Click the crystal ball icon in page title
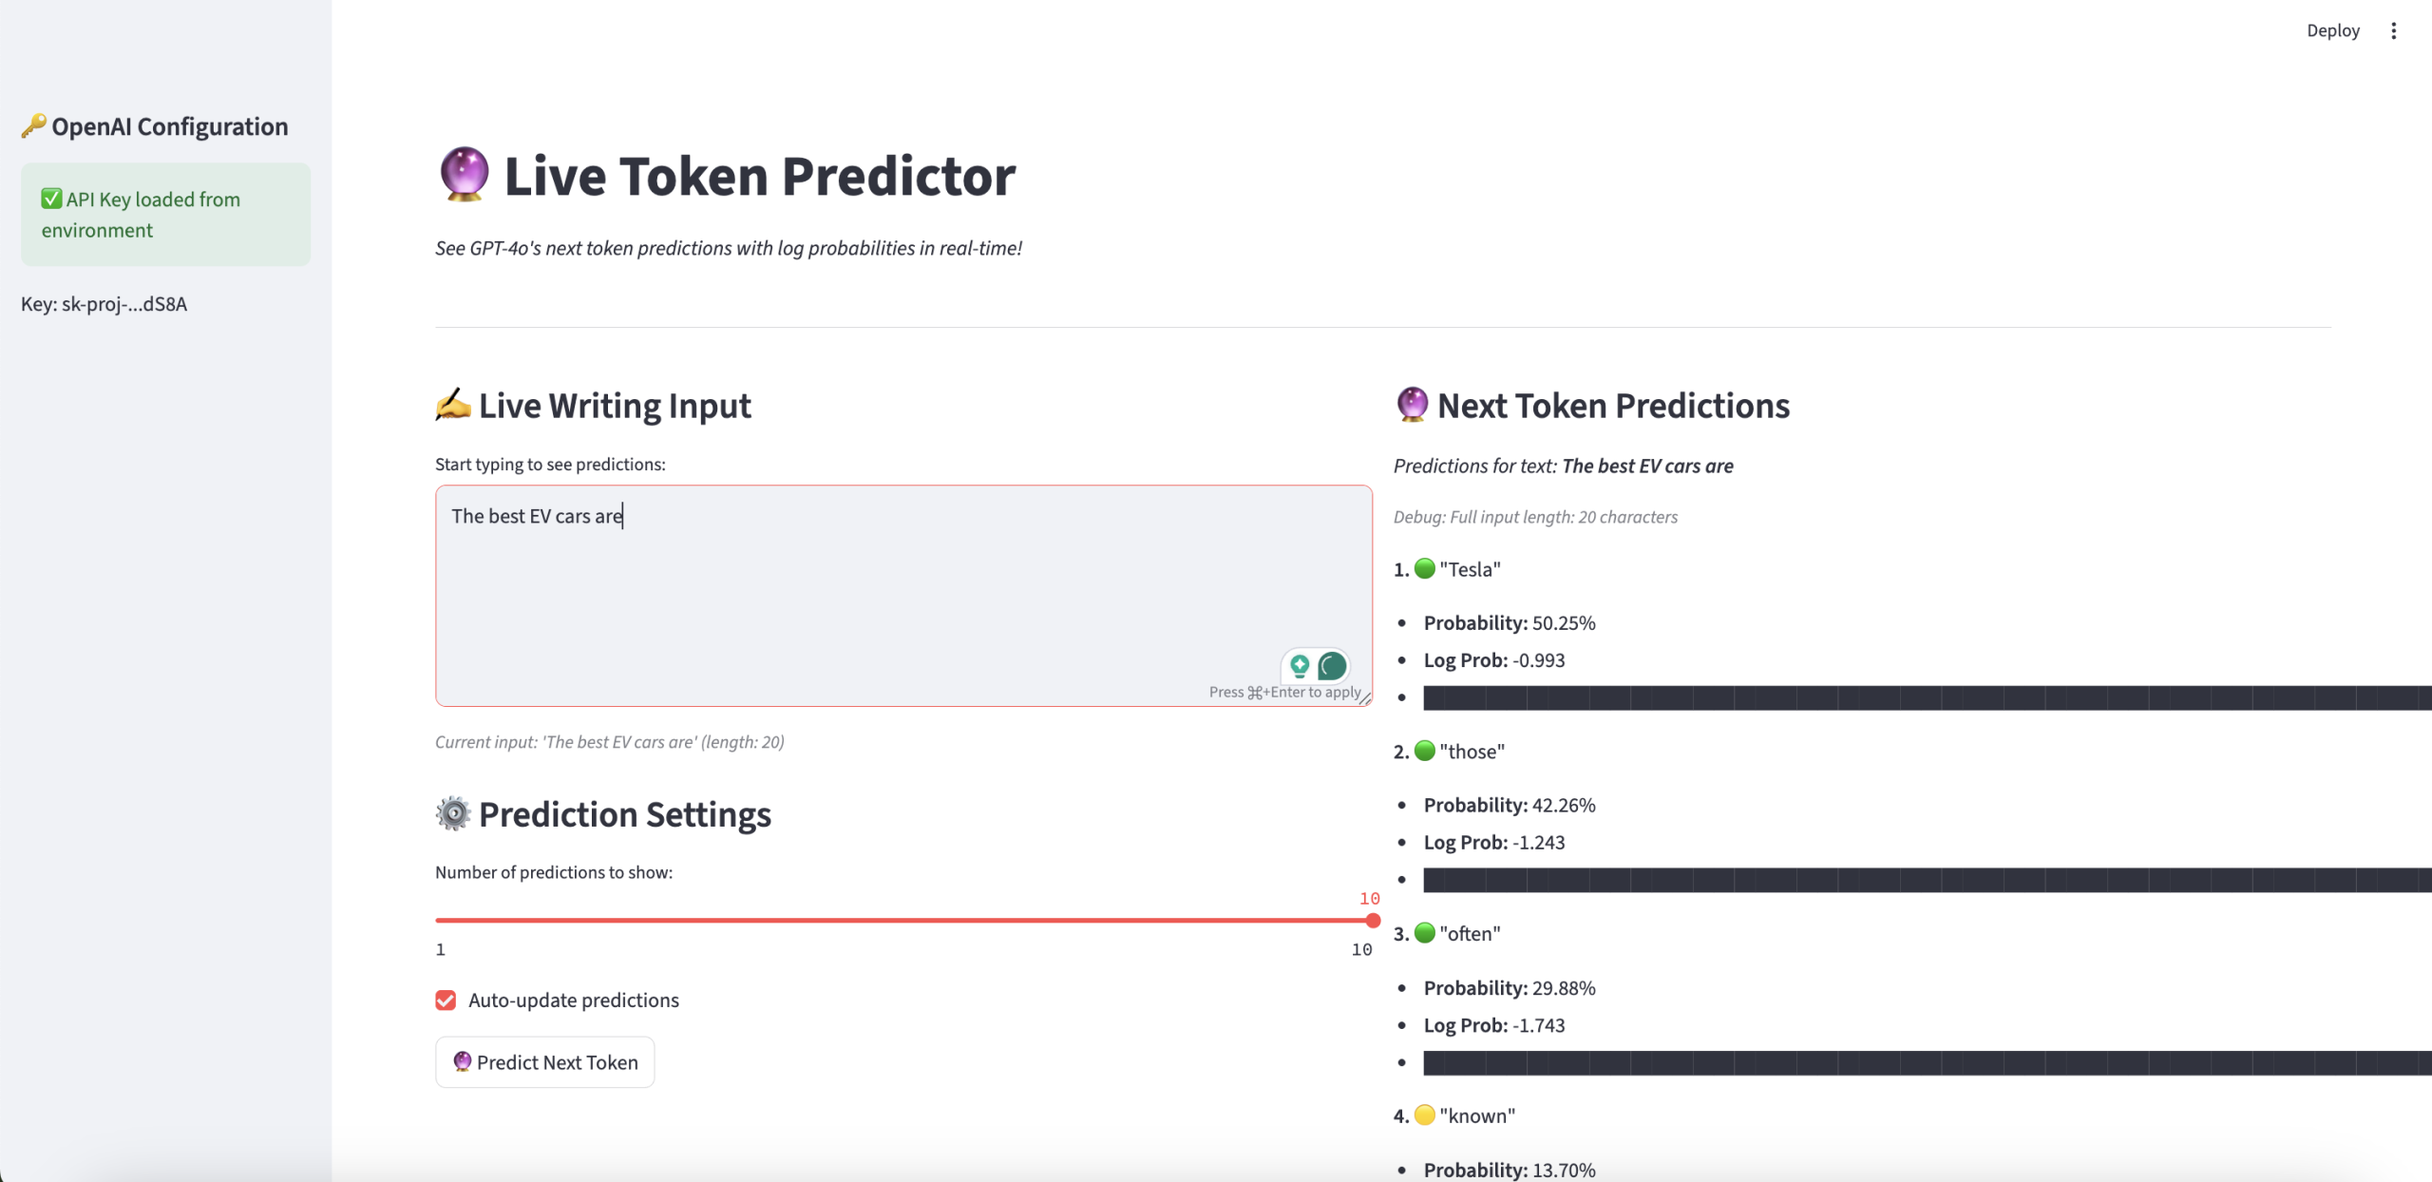2432x1182 pixels. click(x=465, y=175)
